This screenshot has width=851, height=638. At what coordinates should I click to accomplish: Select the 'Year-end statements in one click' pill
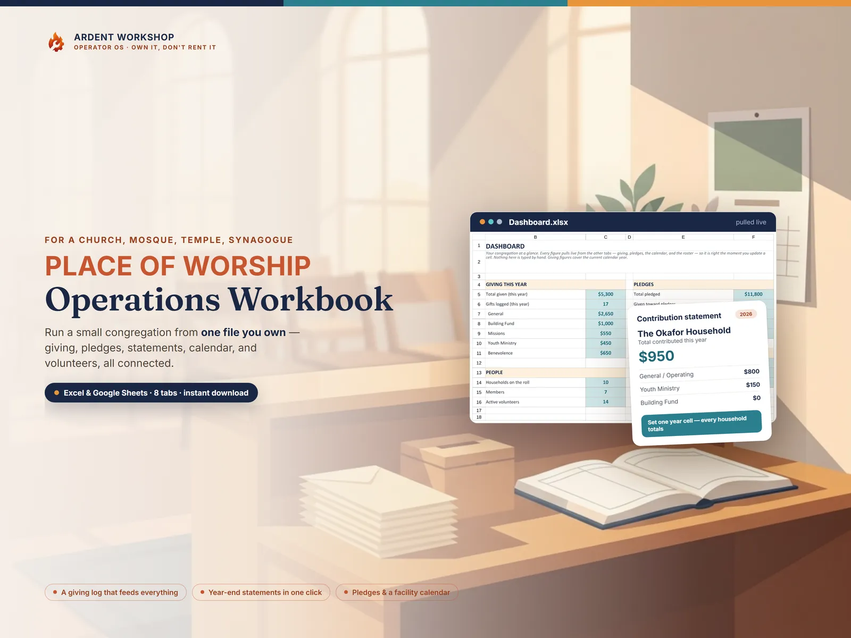coord(261,592)
